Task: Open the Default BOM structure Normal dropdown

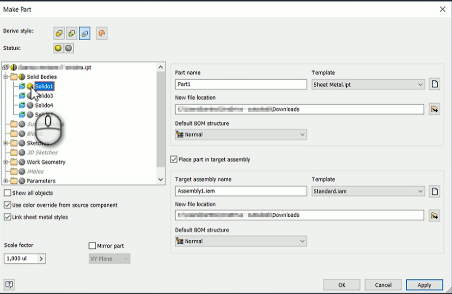Action: 303,134
